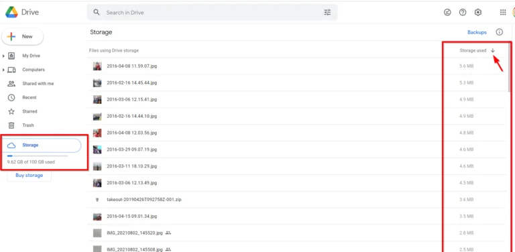Click the search magnifier icon
This screenshot has width=515, height=252.
pyautogui.click(x=97, y=13)
